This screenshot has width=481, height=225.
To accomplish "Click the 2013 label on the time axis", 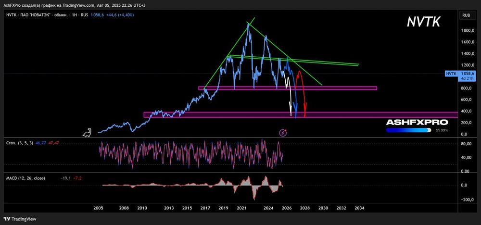I will [169, 208].
